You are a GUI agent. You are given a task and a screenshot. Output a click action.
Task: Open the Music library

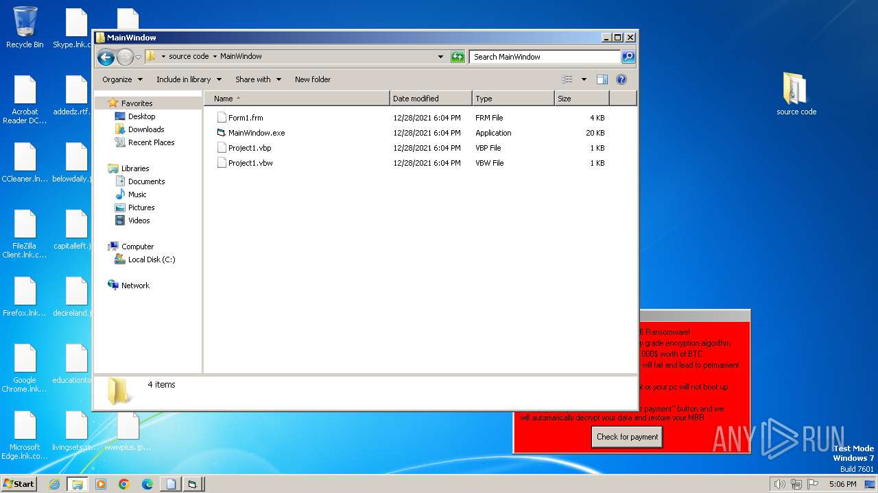(137, 194)
